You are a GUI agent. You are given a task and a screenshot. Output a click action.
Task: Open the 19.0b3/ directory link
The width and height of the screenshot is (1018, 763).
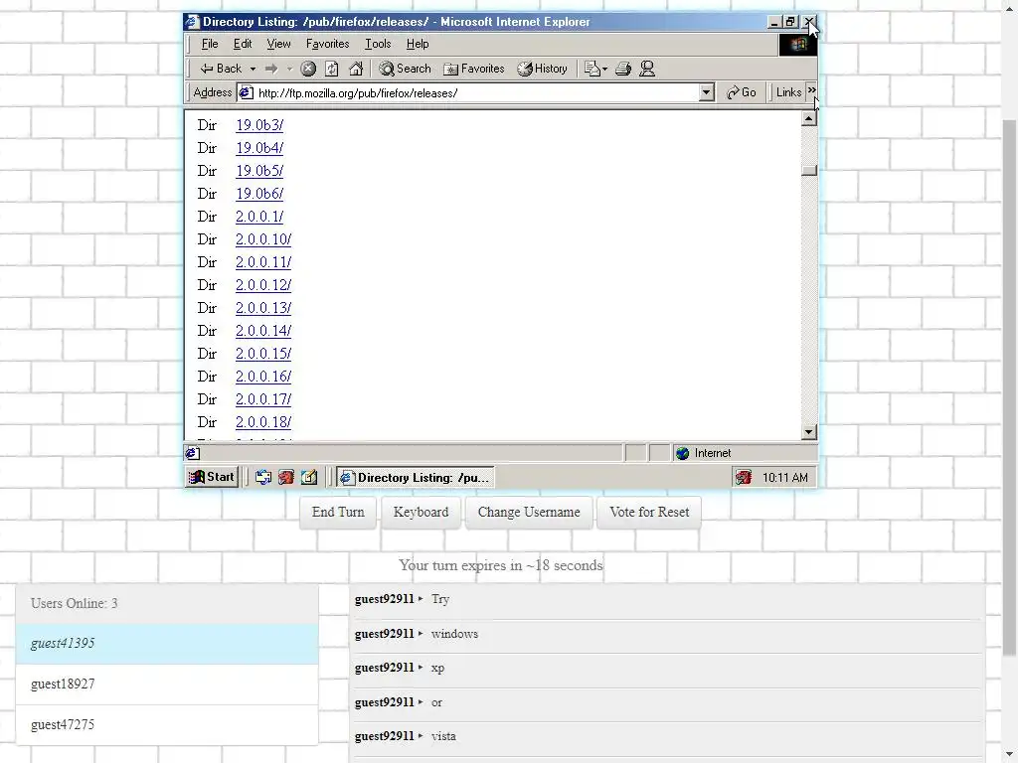point(259,124)
